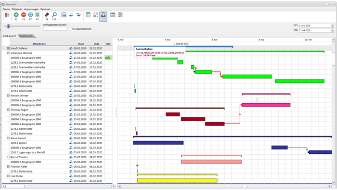Click the calendar icon in toolbar
337x190 pixels.
[113, 15]
